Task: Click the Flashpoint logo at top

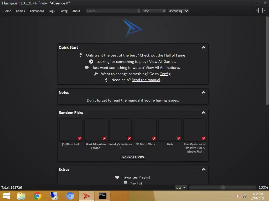Action: [x=132, y=28]
